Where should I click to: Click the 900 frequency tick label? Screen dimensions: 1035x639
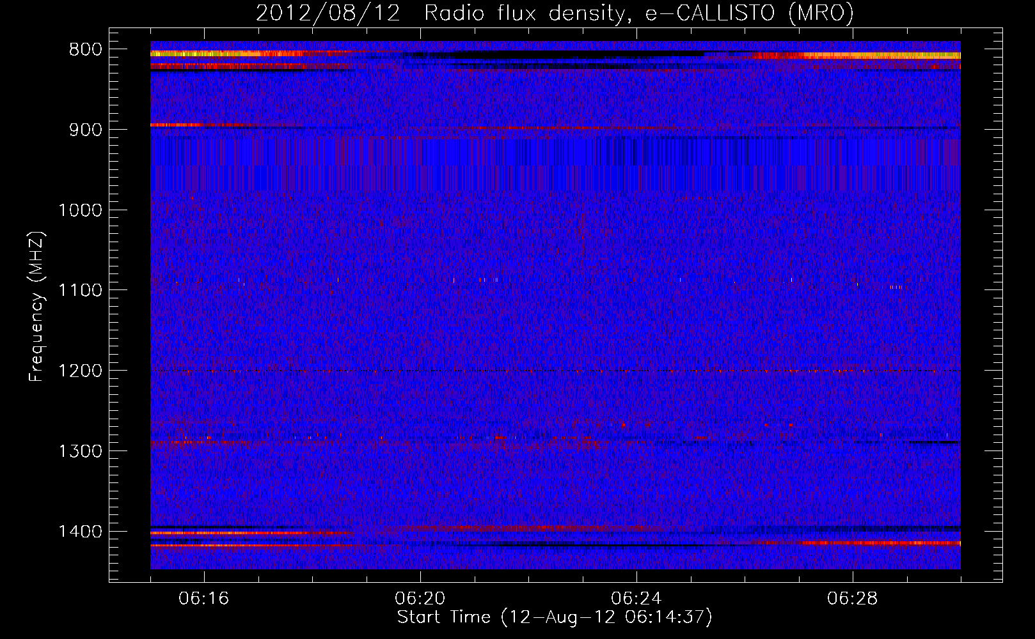(x=86, y=130)
